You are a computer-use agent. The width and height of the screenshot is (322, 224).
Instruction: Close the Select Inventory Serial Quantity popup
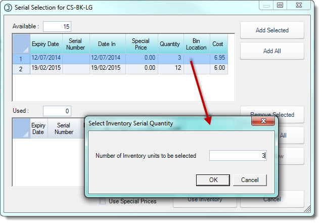tap(263, 121)
